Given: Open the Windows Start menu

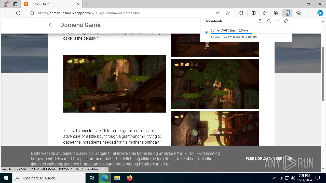Looking at the screenshot, I should (x=6, y=178).
